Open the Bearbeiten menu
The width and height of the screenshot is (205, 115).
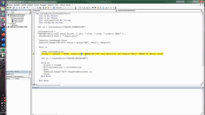pyautogui.click(x=17, y=5)
